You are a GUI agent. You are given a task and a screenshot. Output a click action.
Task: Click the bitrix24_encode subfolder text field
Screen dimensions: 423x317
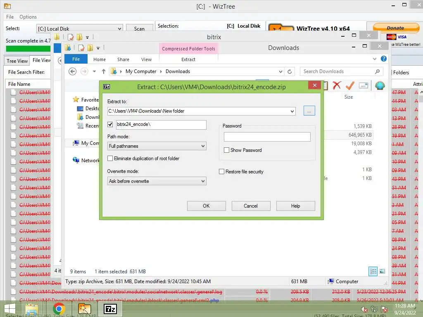click(161, 125)
